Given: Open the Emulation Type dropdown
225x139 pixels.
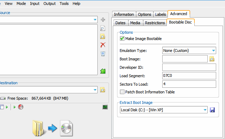Looking at the screenshot, I should pyautogui.click(x=189, y=51).
